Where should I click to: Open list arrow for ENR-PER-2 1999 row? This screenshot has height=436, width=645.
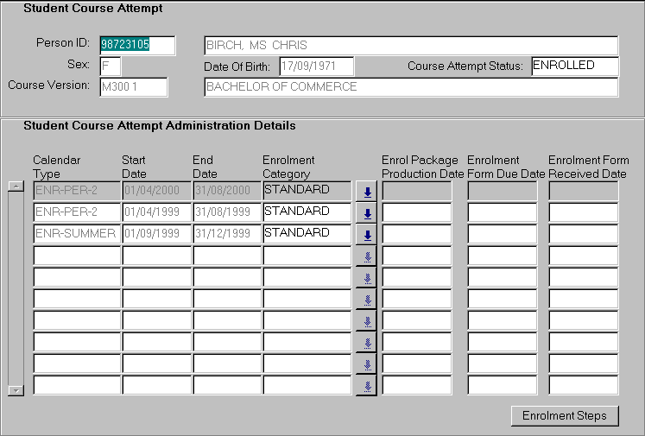366,213
